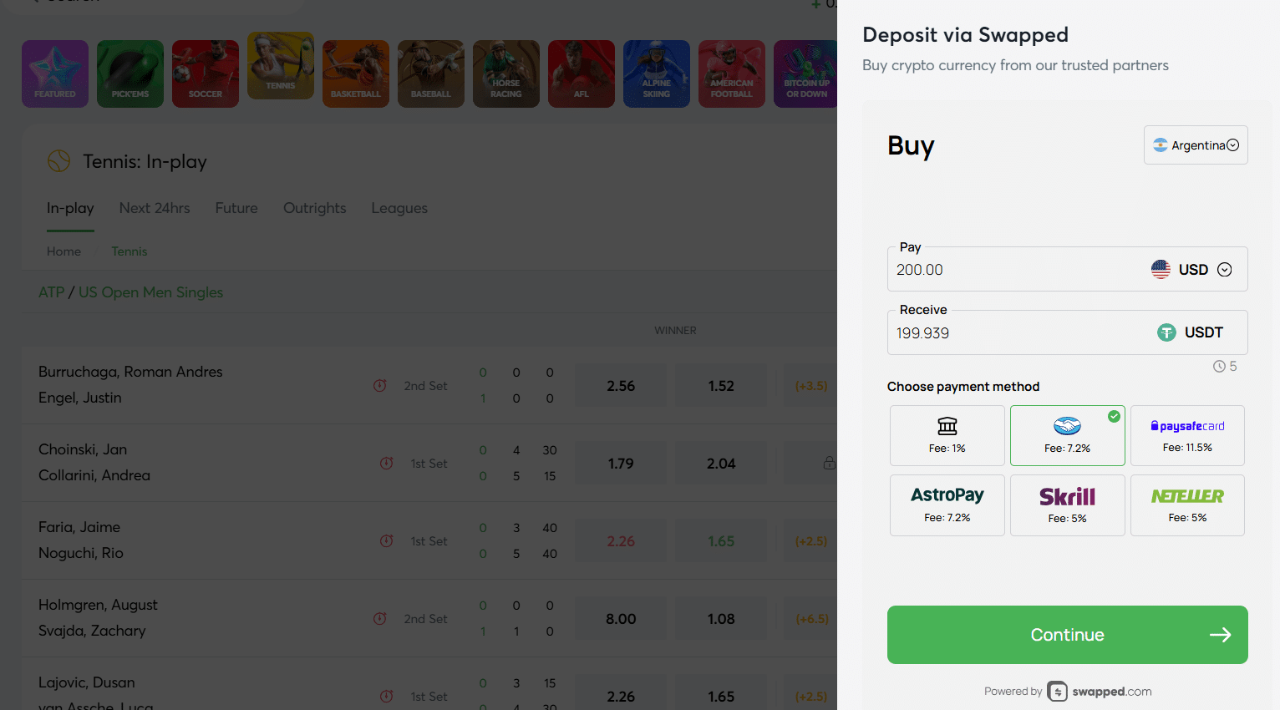Click the Pay amount input field
1280x710 pixels.
click(1003, 269)
